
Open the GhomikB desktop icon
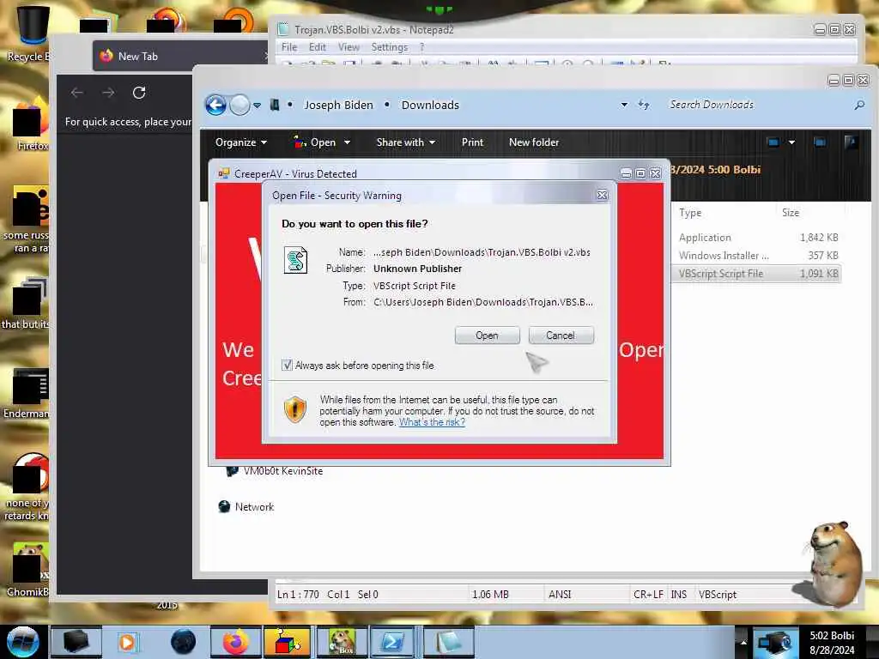[x=28, y=570]
